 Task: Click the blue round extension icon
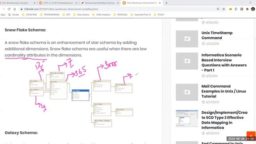236,9
